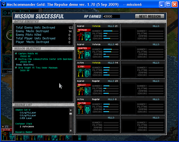Select C/ER Laser salvage item
Image resolution: width=179 pixels, height=142 pixels.
point(26,118)
